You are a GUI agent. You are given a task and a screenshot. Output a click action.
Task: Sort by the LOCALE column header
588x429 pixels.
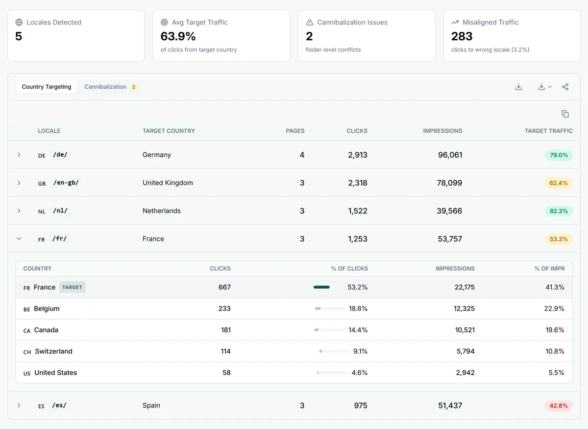(49, 131)
